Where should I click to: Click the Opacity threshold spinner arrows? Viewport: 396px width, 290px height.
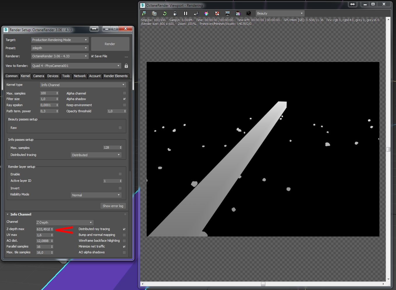click(125, 111)
